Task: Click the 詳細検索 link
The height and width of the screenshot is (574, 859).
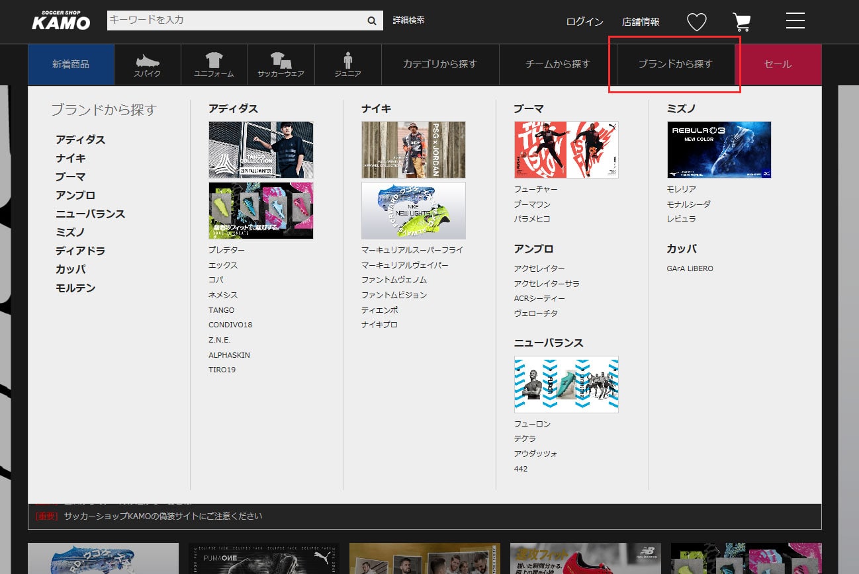Action: (x=408, y=20)
